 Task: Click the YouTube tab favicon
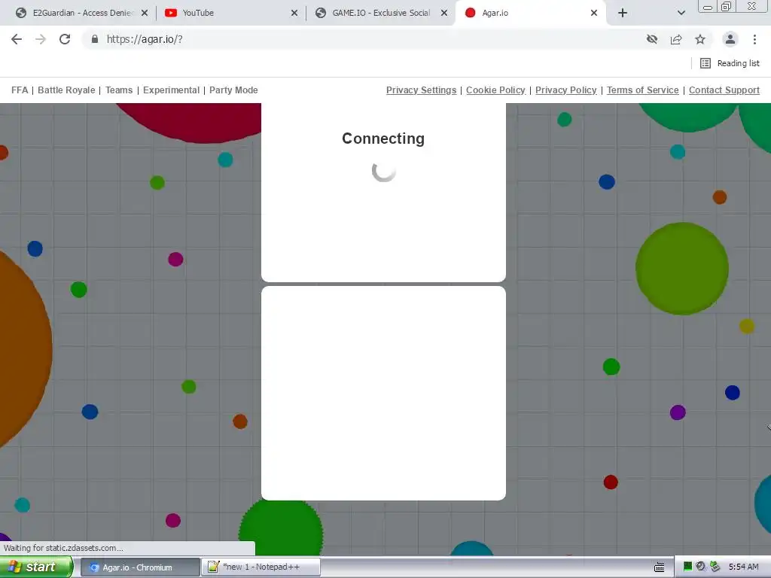click(171, 13)
